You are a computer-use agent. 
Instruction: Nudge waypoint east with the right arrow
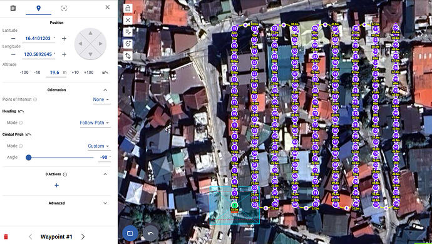pyautogui.click(x=101, y=44)
